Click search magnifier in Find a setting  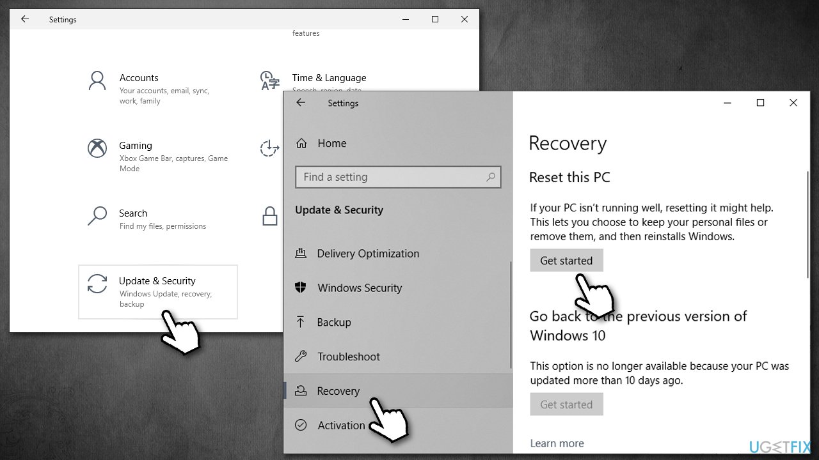click(x=491, y=177)
